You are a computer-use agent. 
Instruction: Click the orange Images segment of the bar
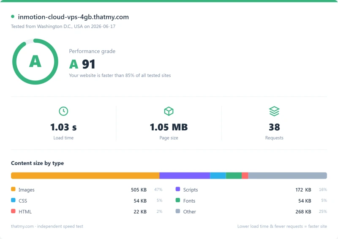click(x=85, y=176)
